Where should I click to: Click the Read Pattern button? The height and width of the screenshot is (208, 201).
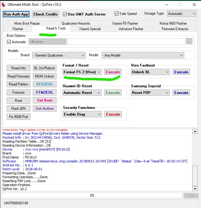tap(19, 84)
